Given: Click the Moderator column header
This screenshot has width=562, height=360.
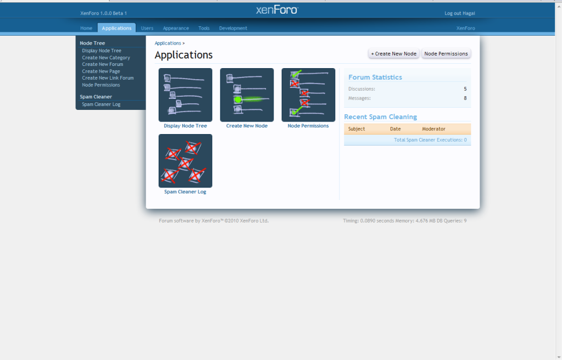Looking at the screenshot, I should pos(433,129).
